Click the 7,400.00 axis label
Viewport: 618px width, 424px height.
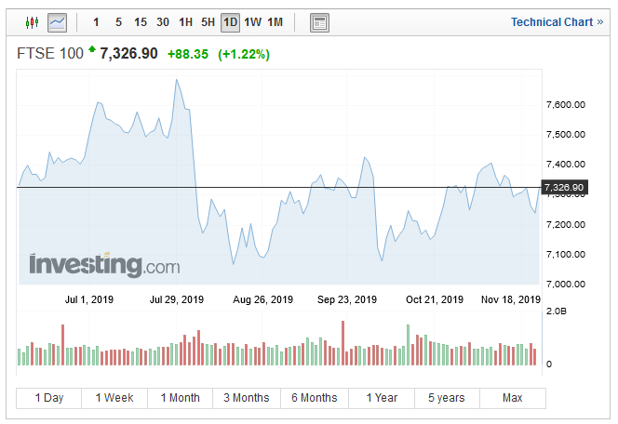click(566, 165)
